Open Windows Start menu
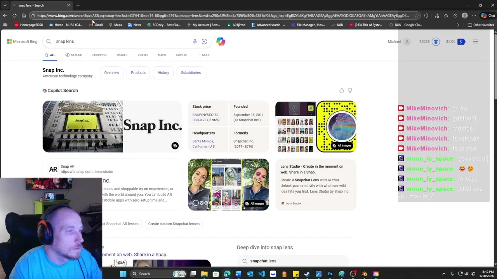The image size is (497, 279). point(123,274)
